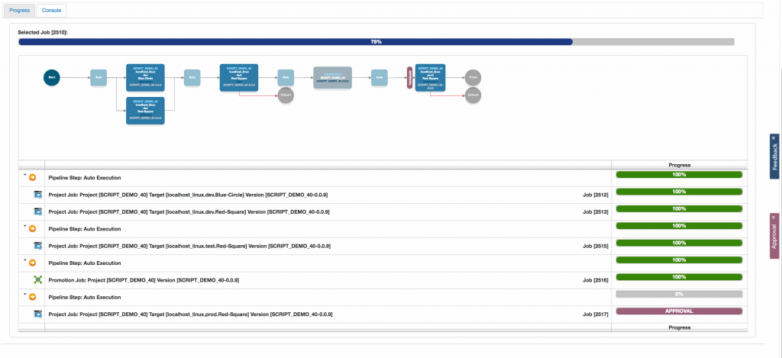Open the Approval side panel
Viewport: 782px width, 358px height.
[x=774, y=238]
